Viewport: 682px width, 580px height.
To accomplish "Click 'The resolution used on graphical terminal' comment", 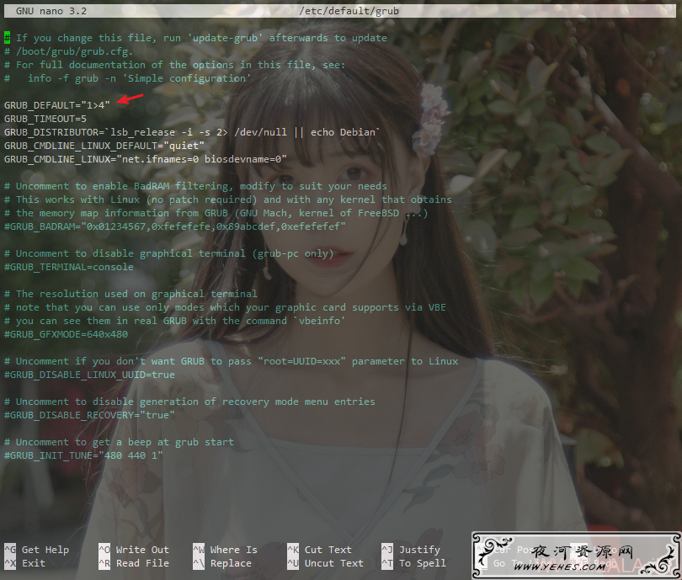I will [x=131, y=294].
